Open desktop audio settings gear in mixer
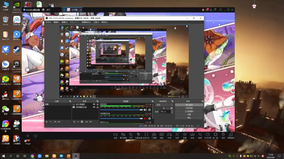This screenshot has width=284, height=159. coord(149,110)
